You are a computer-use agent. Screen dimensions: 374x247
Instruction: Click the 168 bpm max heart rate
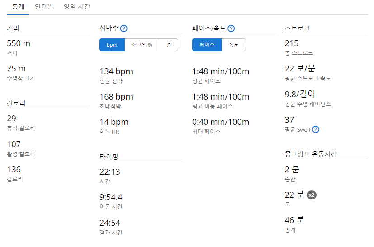coord(116,97)
